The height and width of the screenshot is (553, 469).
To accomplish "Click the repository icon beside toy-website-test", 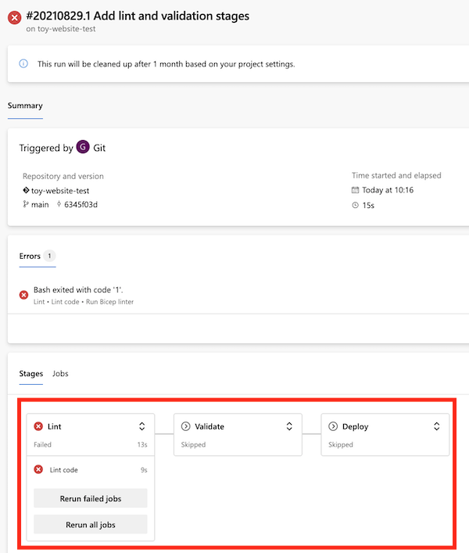I will point(26,190).
